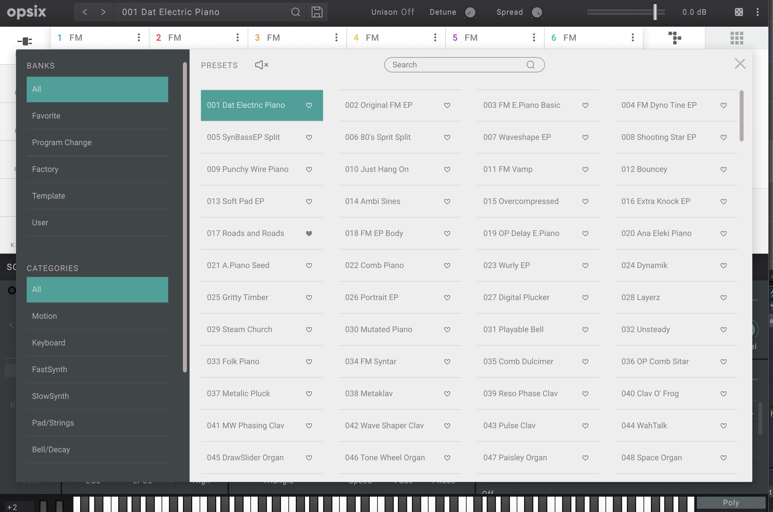Image resolution: width=773 pixels, height=512 pixels.
Task: Open operator 4 FM options menu
Action: tap(435, 37)
